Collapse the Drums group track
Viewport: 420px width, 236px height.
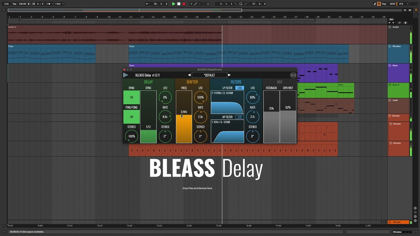click(x=389, y=116)
